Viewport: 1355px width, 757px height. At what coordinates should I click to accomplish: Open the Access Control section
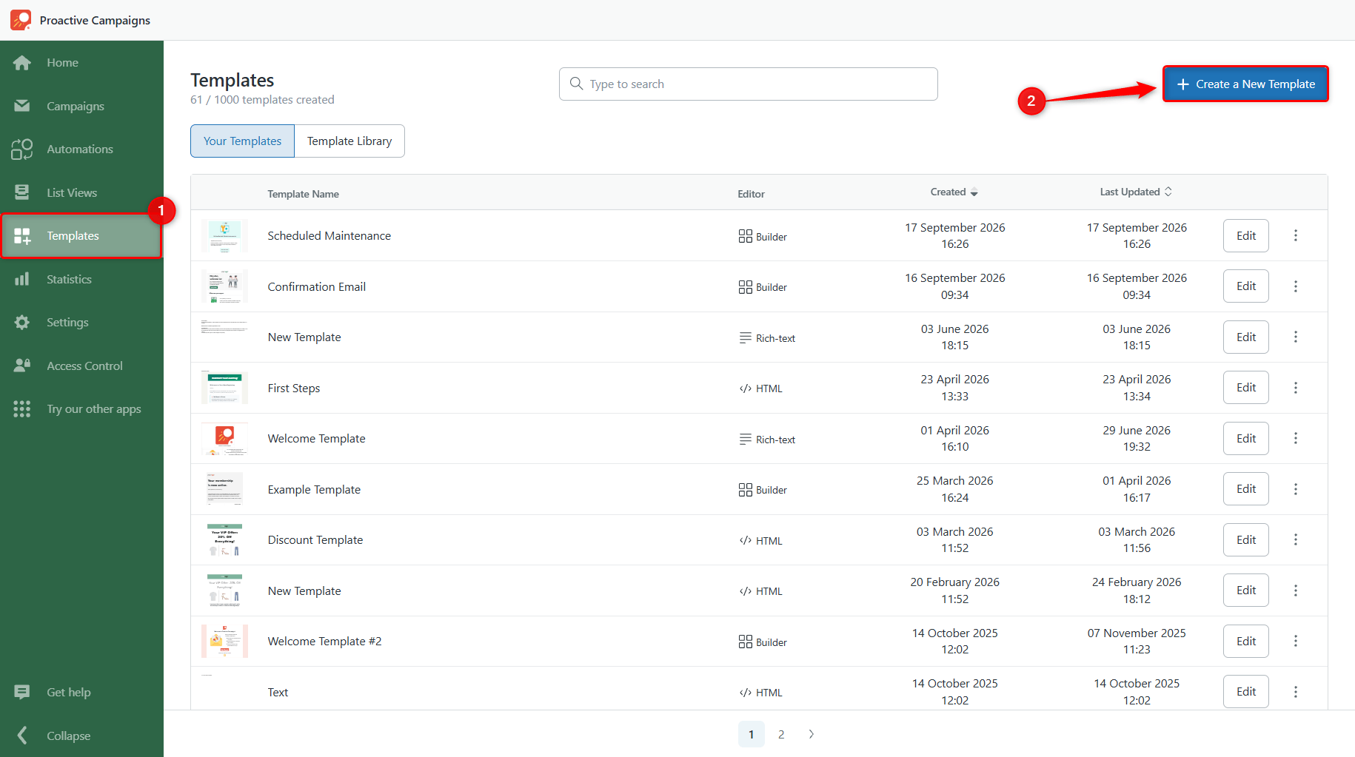click(x=81, y=366)
